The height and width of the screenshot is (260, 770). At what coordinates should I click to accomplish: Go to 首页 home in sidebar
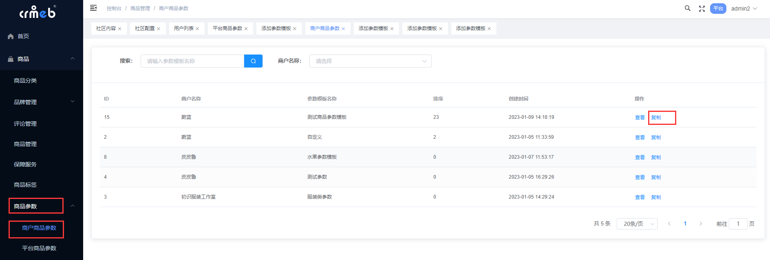(23, 36)
